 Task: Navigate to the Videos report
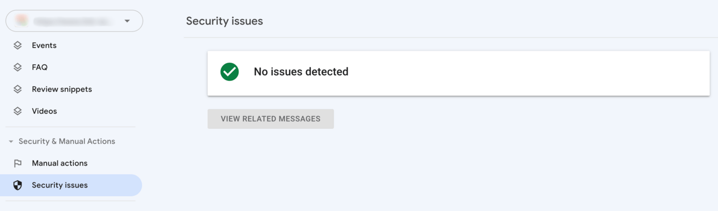[x=44, y=111]
